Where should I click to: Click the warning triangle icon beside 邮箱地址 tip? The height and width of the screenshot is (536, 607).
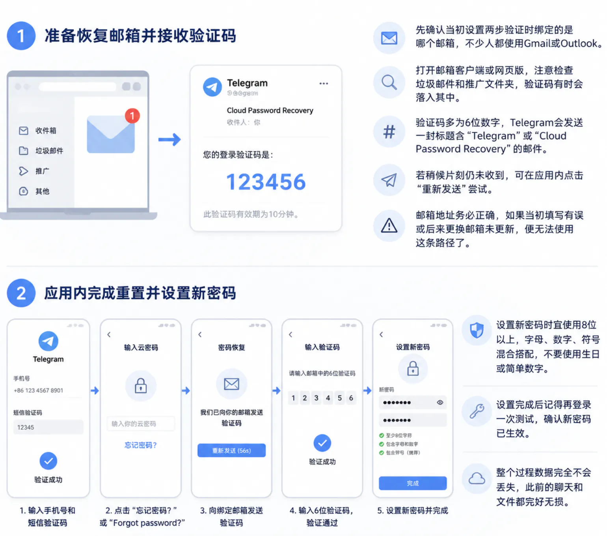point(389,225)
